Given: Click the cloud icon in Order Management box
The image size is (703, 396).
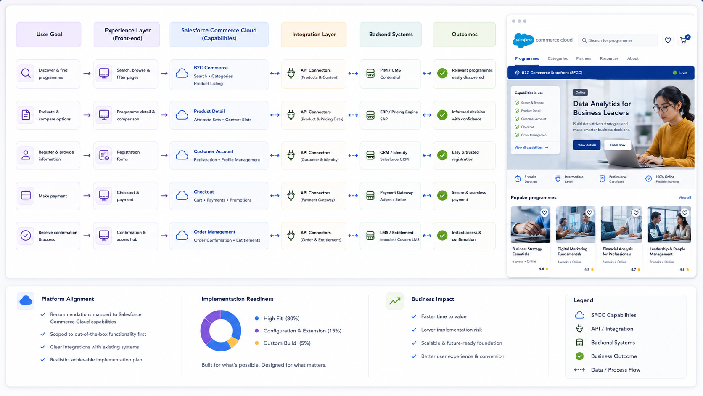Looking at the screenshot, I should (x=182, y=236).
